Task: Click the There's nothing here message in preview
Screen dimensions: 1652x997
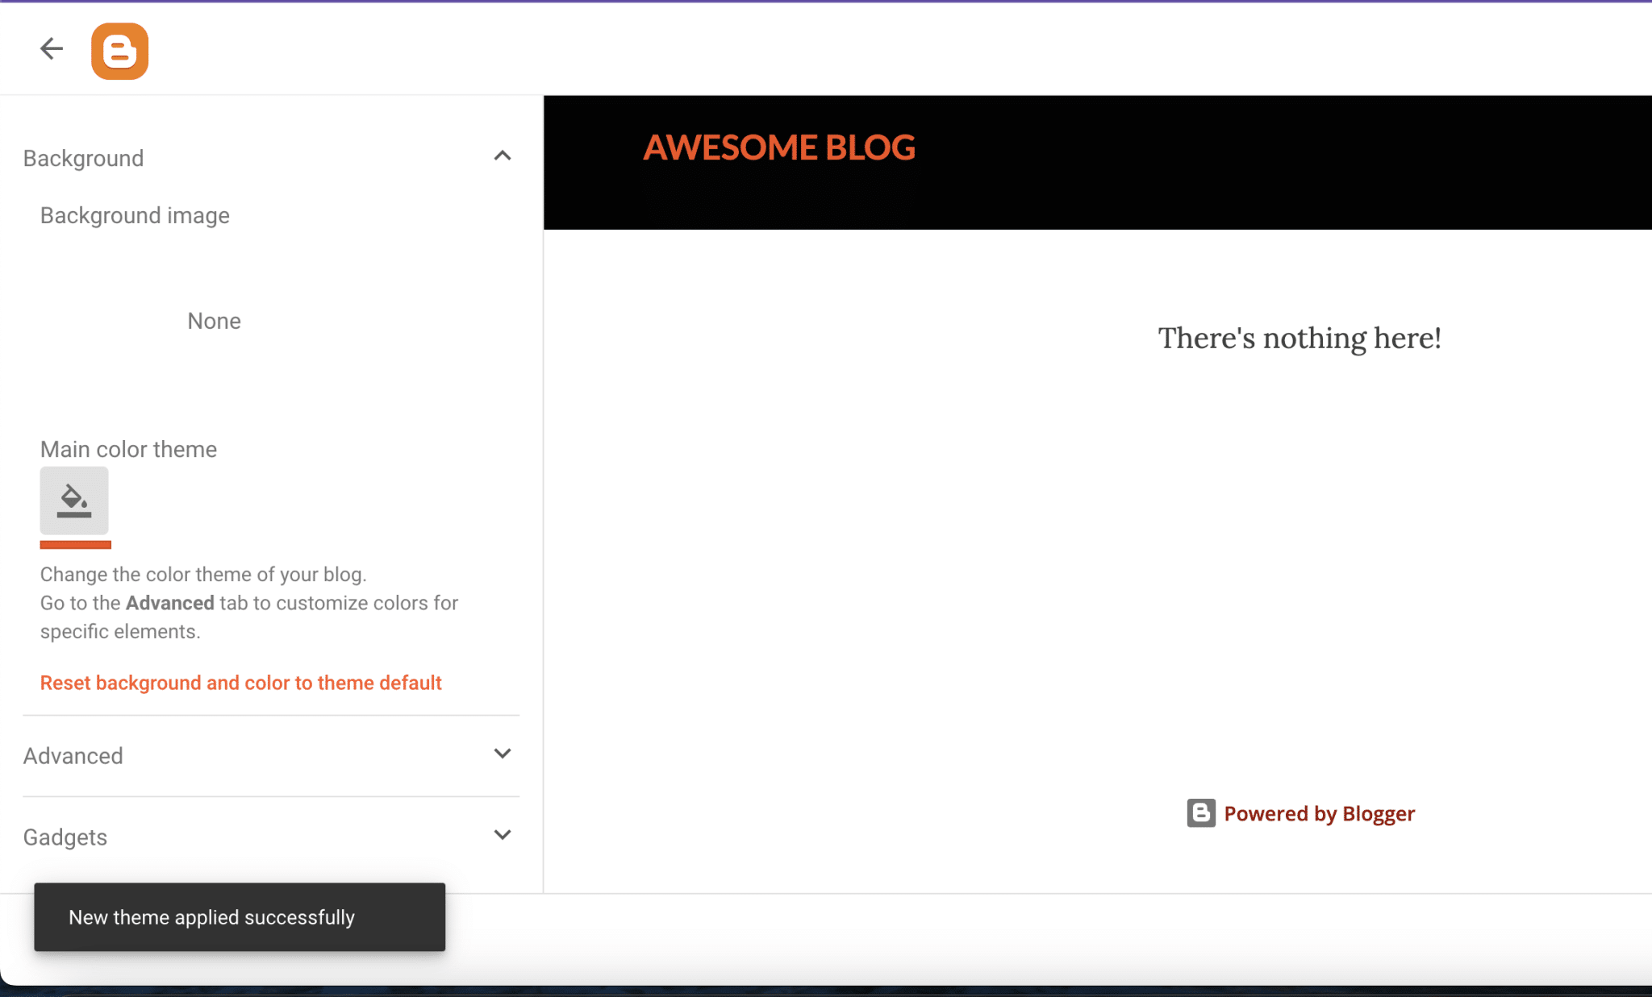Action: click(1300, 338)
